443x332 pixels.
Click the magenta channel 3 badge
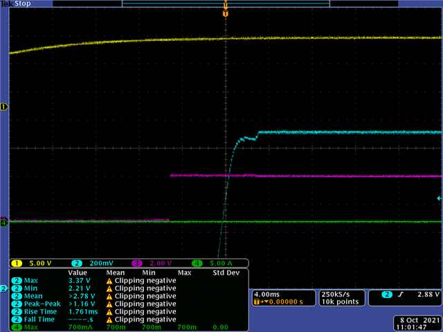pyautogui.click(x=137, y=263)
